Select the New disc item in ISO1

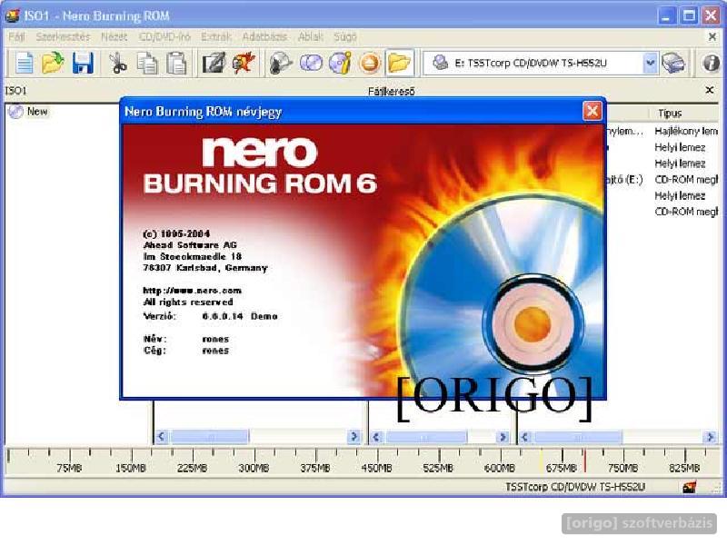coord(29,112)
